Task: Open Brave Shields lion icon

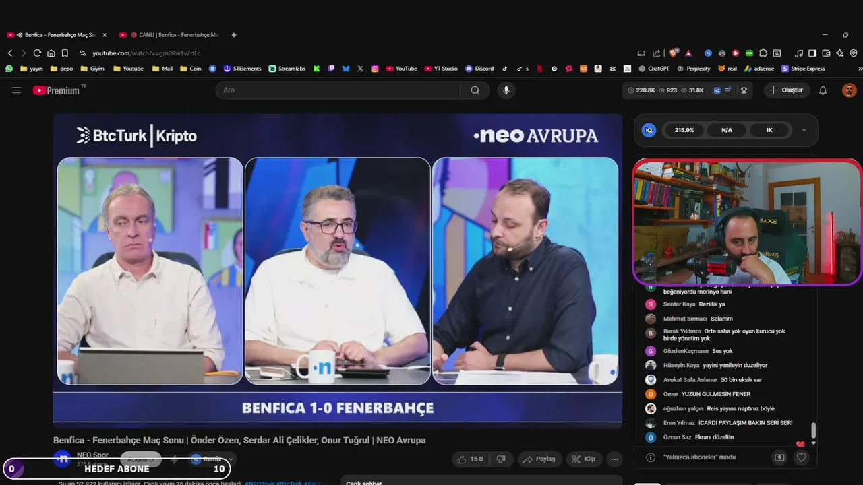Action: tap(674, 53)
